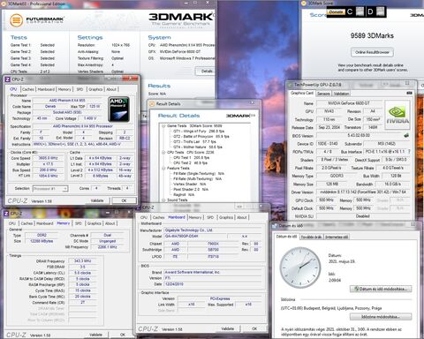The image size is (424, 339).
Task: Click the 9589 3DMarks score text
Action: [x=372, y=35]
